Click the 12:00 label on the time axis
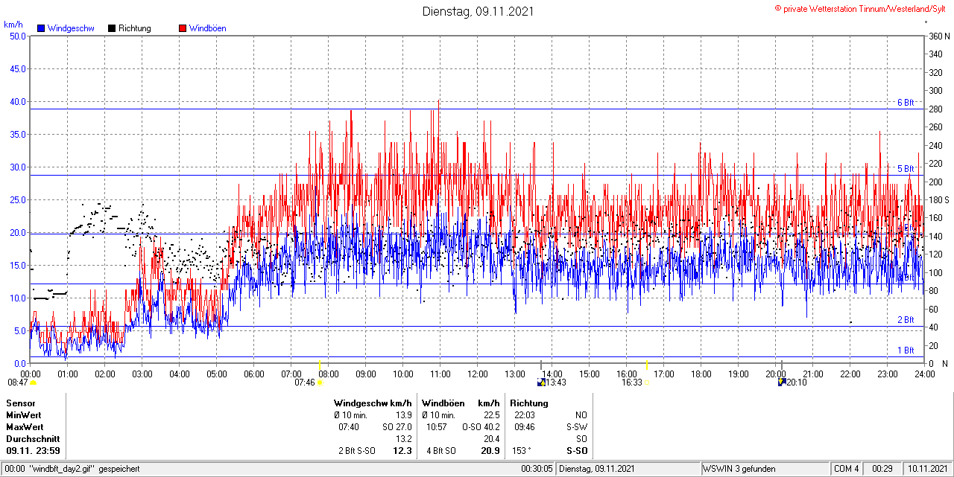This screenshot has height=477, width=954. point(477,374)
